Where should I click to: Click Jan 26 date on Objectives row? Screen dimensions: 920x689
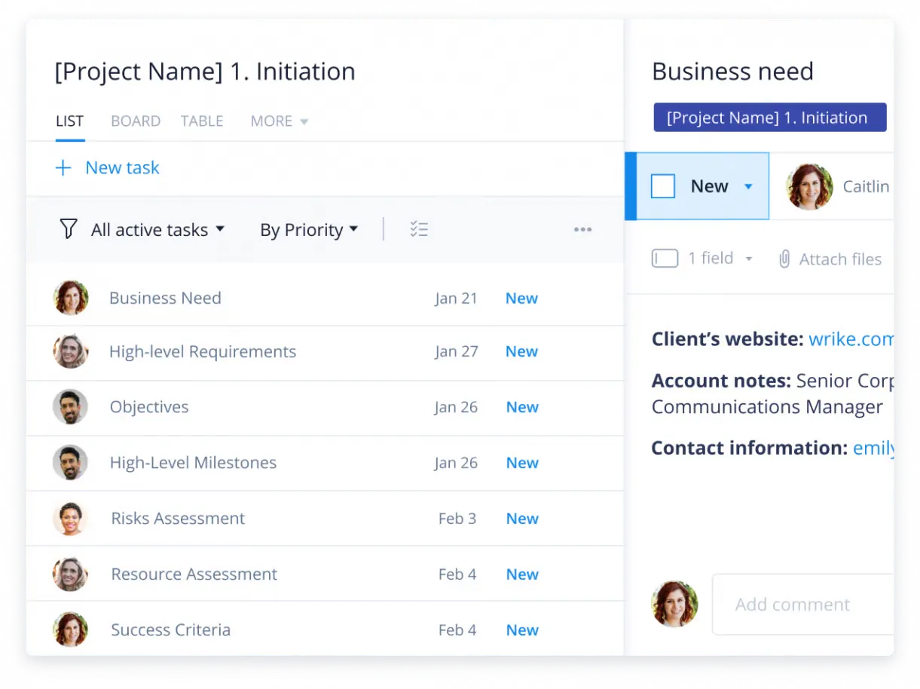coord(456,407)
